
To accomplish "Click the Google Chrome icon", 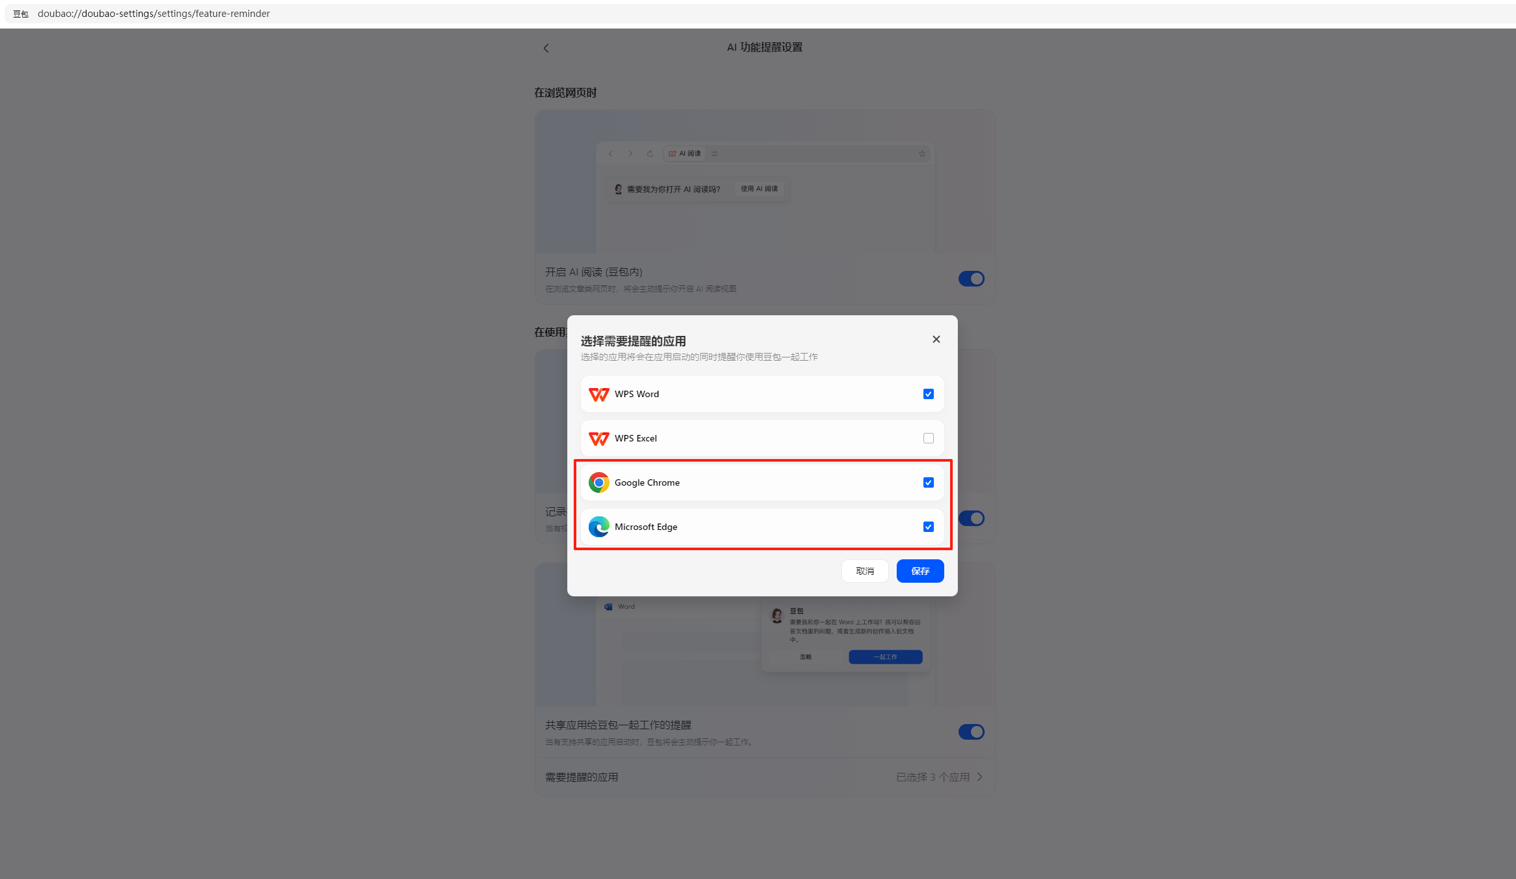I will (598, 482).
